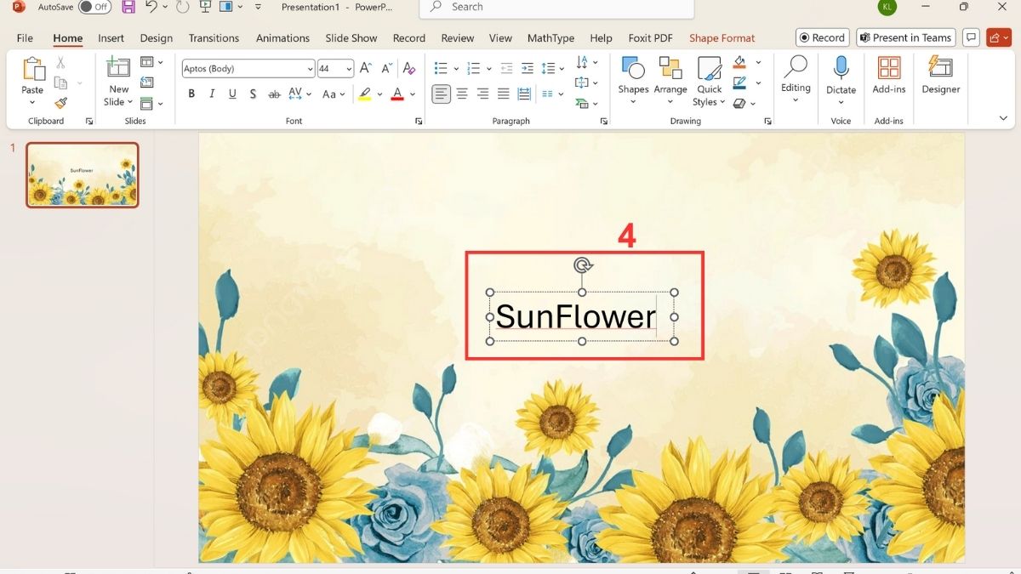Image resolution: width=1021 pixels, height=574 pixels.
Task: Toggle Center paragraph alignment
Action: 462,94
